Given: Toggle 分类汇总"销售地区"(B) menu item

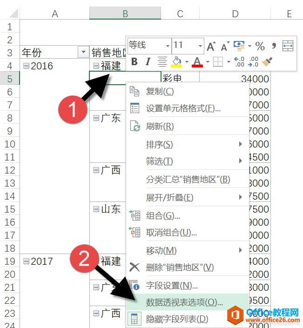Looking at the screenshot, I should [x=188, y=179].
